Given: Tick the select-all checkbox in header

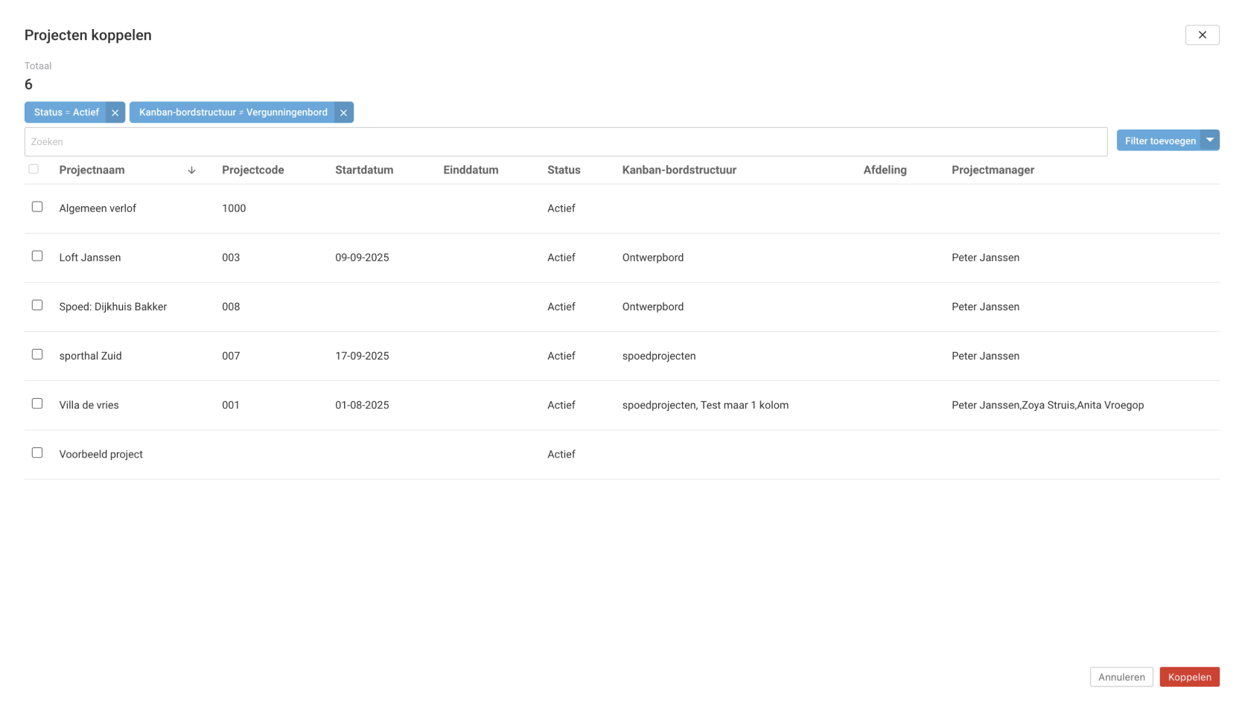Looking at the screenshot, I should [x=34, y=170].
